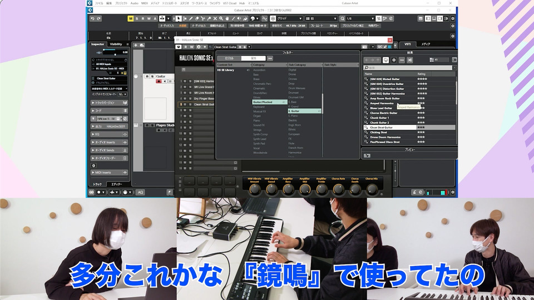
Task: Switch to the メディア tab
Action: (426, 44)
